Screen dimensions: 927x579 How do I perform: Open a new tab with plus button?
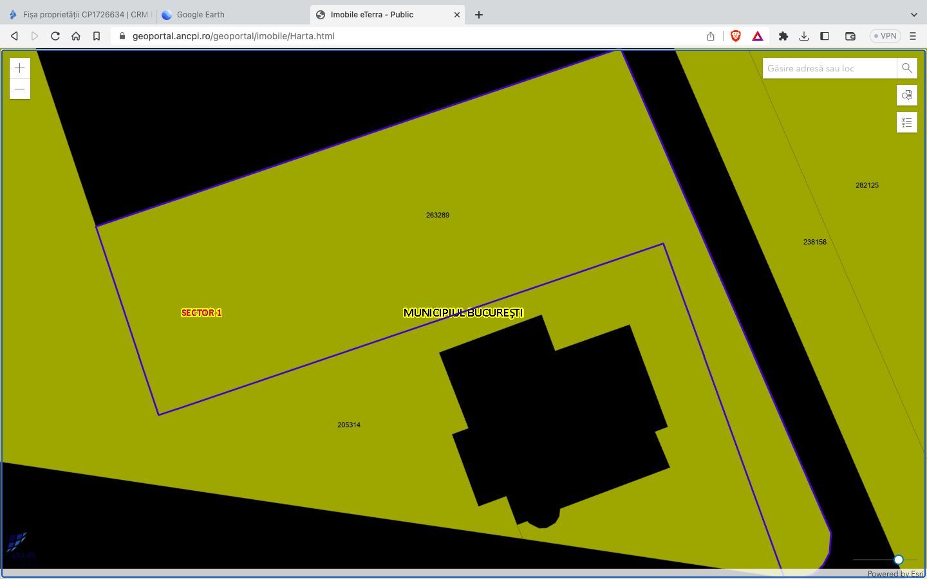tap(479, 15)
